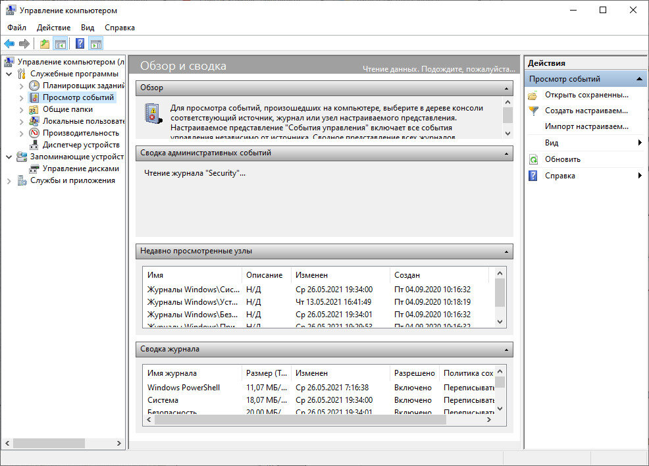This screenshot has width=649, height=466.
Task: Click the Справка help icon in Actions
Action: (533, 176)
